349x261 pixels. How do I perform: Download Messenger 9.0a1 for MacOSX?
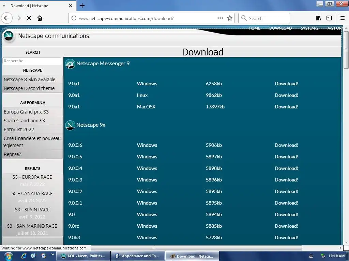pyautogui.click(x=286, y=107)
